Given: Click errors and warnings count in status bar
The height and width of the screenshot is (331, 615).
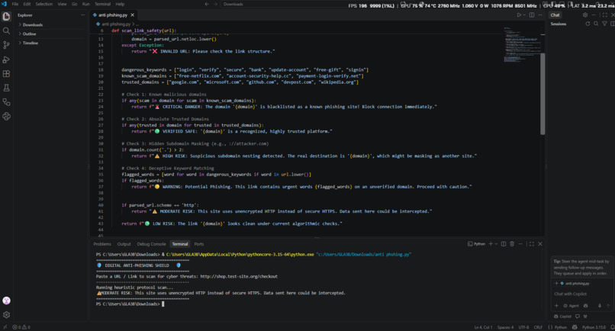Looking at the screenshot, I should pos(21,327).
